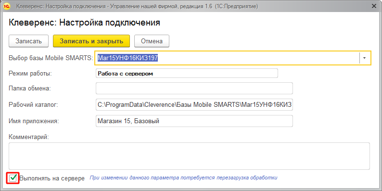Open the Mobile SMARTS base dropdown arrow
The image size is (382, 191).
(365, 58)
